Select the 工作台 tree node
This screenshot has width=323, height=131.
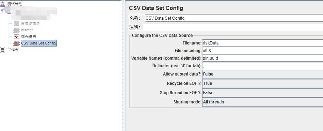coord(13,50)
